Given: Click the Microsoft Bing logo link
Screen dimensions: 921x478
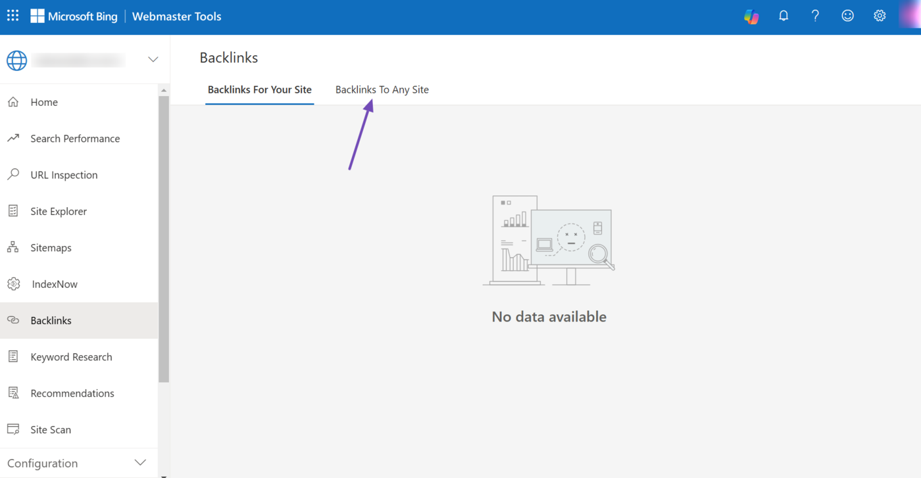Looking at the screenshot, I should 74,16.
